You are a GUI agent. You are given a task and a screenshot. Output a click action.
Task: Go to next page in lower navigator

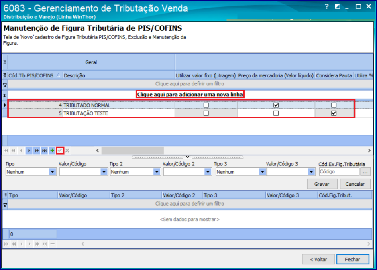37,244
